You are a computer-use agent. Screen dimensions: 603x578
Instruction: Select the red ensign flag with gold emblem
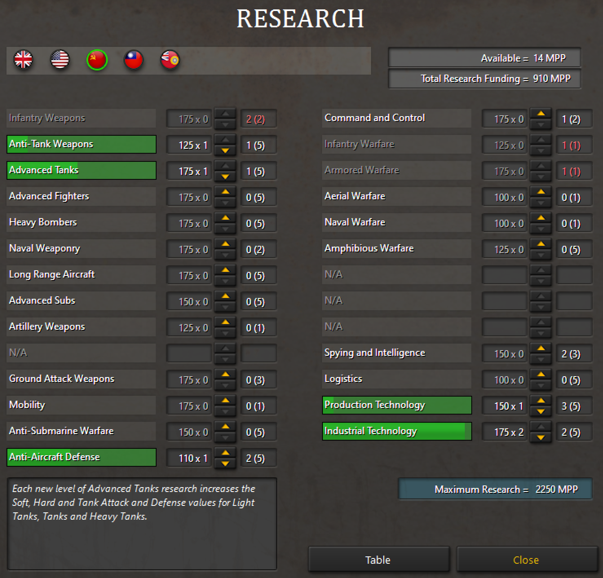click(x=170, y=60)
